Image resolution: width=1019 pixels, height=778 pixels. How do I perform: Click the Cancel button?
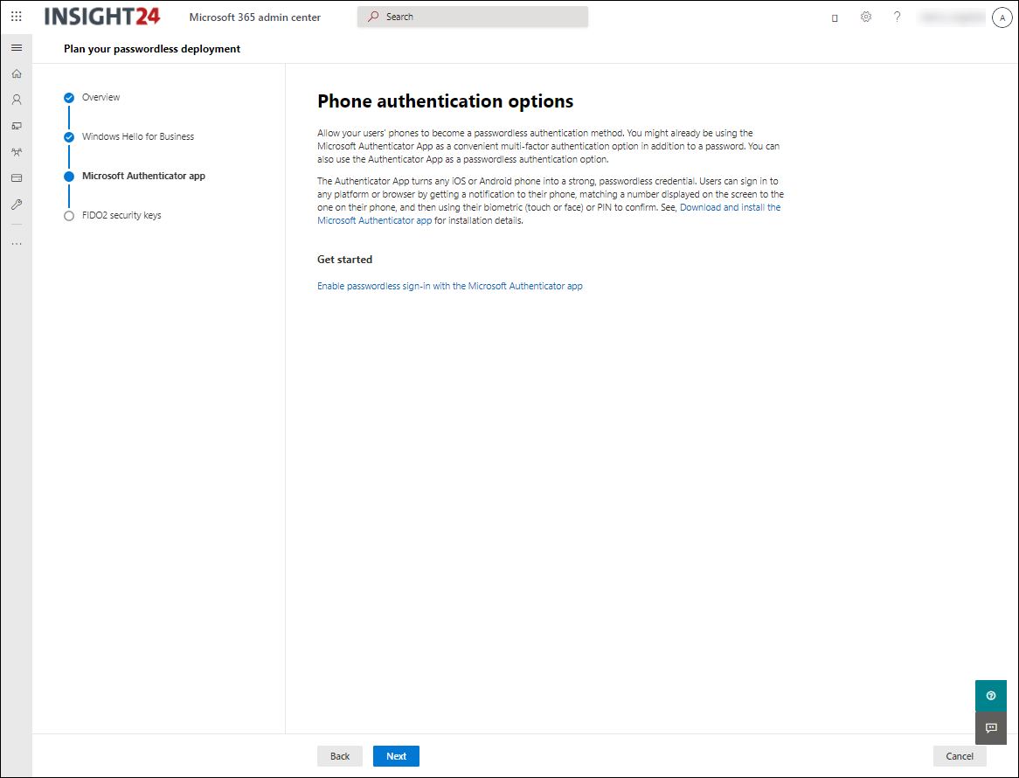(959, 756)
